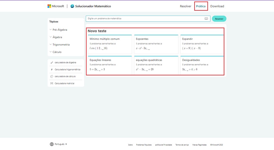The width and height of the screenshot is (274, 150).
Task: Open the política de Privacidade link
Action: point(163,145)
